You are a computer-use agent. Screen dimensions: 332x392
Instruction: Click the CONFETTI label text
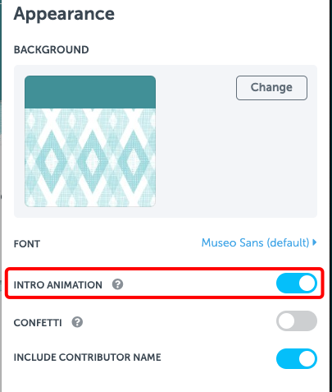38,323
